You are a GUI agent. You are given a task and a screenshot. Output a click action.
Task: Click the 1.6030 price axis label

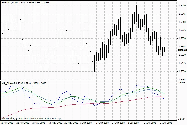coord(182,6)
